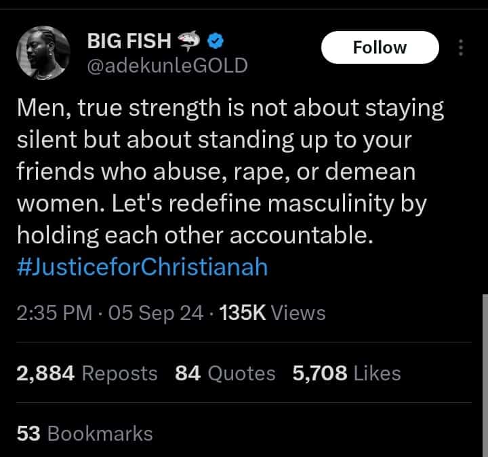The height and width of the screenshot is (457, 488).
Task: Click the BIG FISH display name
Action: point(129,41)
